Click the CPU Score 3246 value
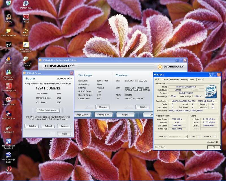Viewport: 226px width, 181px height. click(x=59, y=102)
